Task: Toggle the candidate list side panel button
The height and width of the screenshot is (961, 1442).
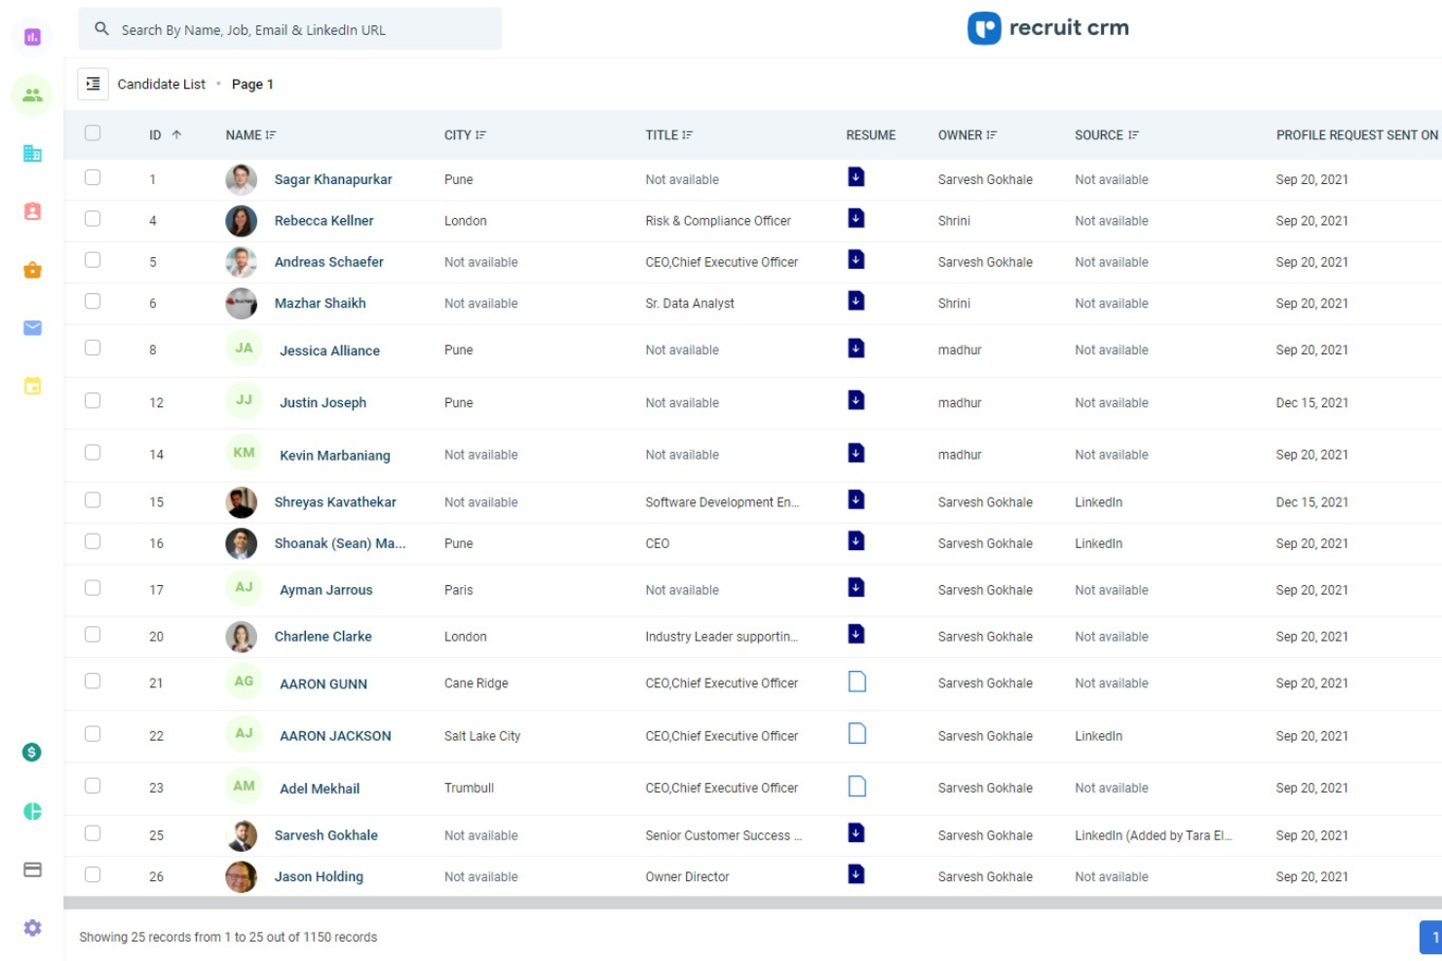Action: pyautogui.click(x=93, y=85)
